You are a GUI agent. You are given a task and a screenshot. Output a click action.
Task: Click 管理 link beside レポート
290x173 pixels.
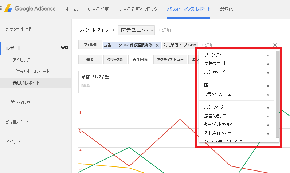point(64,48)
